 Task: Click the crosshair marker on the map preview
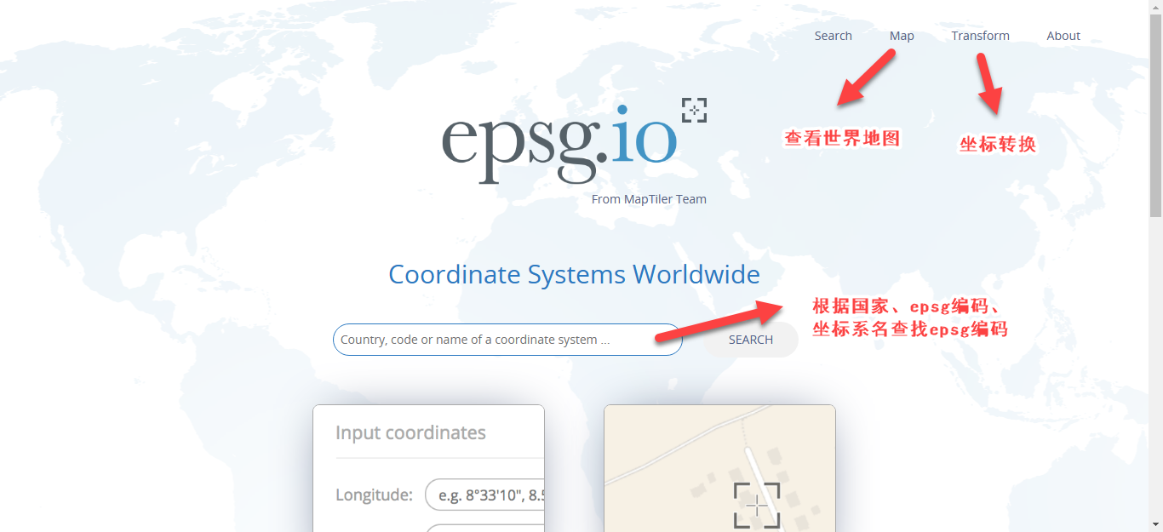[757, 506]
